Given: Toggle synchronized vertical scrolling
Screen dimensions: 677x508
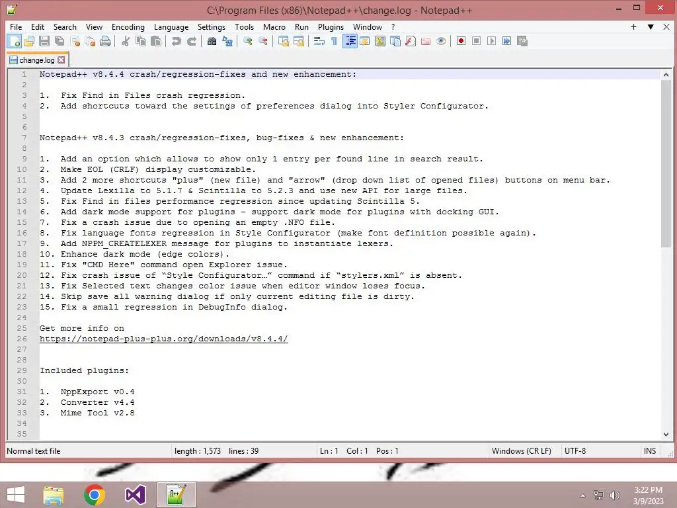Looking at the screenshot, I should coord(284,41).
